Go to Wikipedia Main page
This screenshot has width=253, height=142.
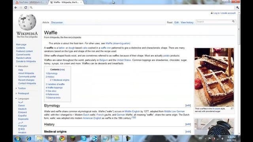(x=21, y=45)
